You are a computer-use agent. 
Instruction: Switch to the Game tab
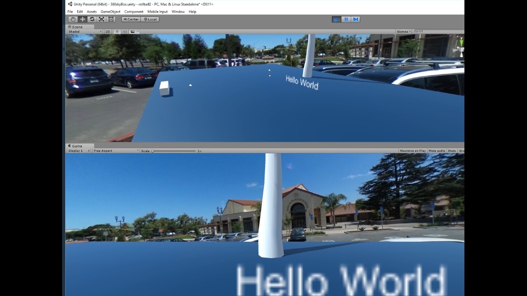pos(77,146)
